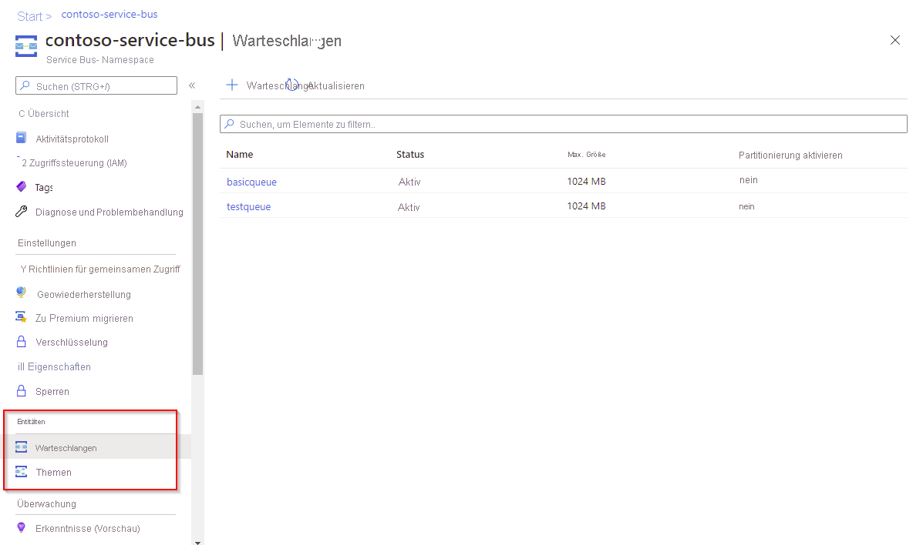This screenshot has height=545, width=923.
Task: Collapse the sidebar with double chevron
Action: click(192, 85)
